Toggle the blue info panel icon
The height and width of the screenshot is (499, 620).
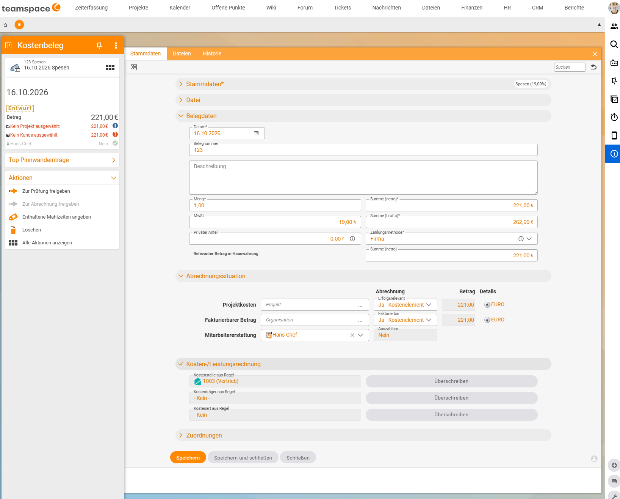coord(614,154)
